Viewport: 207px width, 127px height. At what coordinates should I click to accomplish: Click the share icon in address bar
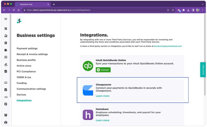click(x=168, y=10)
